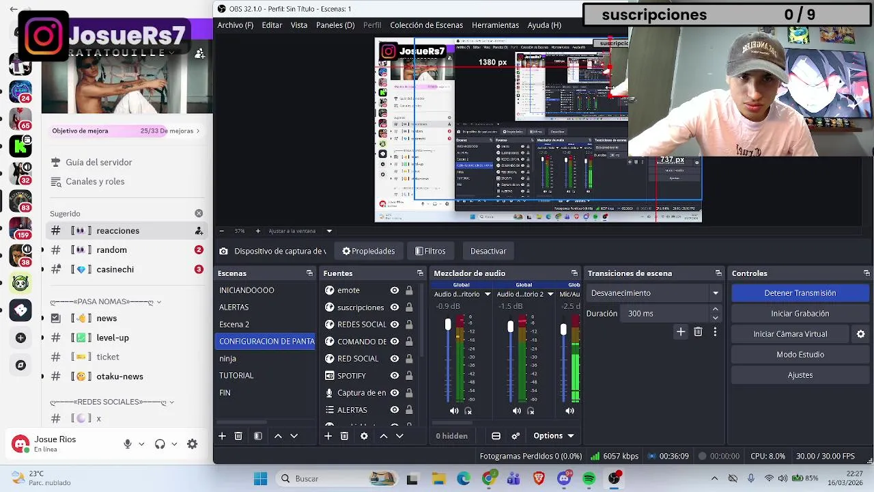Image resolution: width=874 pixels, height=492 pixels.
Task: Hide the suscripciones source
Action: click(x=395, y=307)
